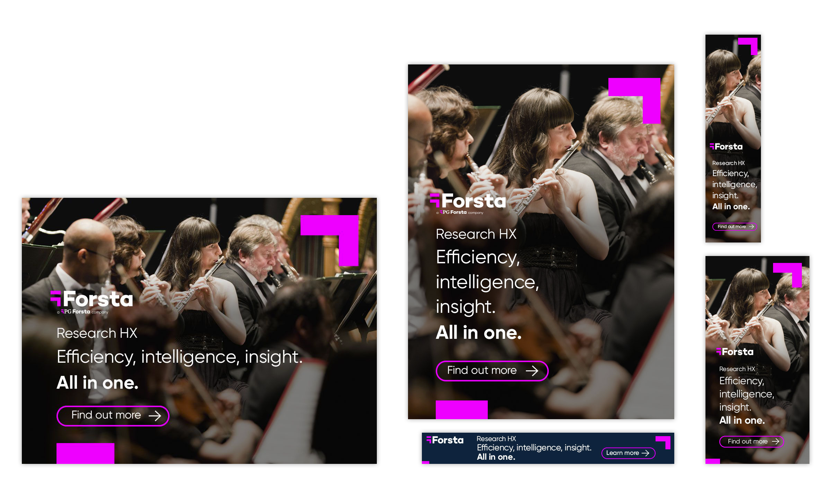This screenshot has width=832, height=485.
Task: Click the Forsta logo on landscape ad
Action: (92, 299)
